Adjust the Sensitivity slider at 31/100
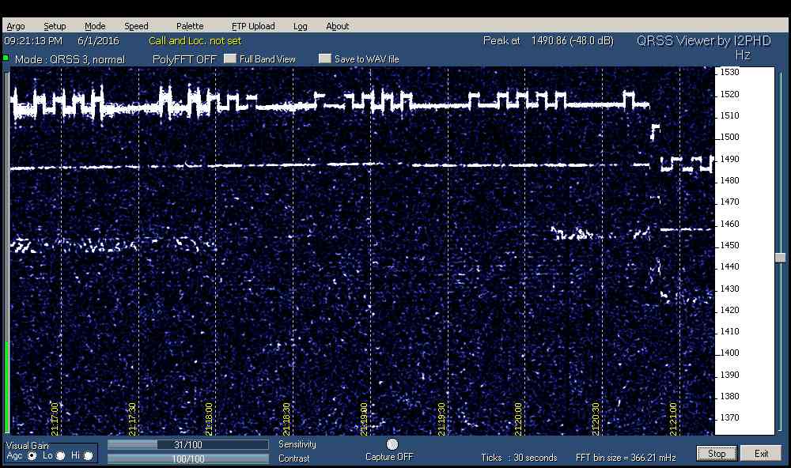Image resolution: width=791 pixels, height=468 pixels. tap(187, 445)
